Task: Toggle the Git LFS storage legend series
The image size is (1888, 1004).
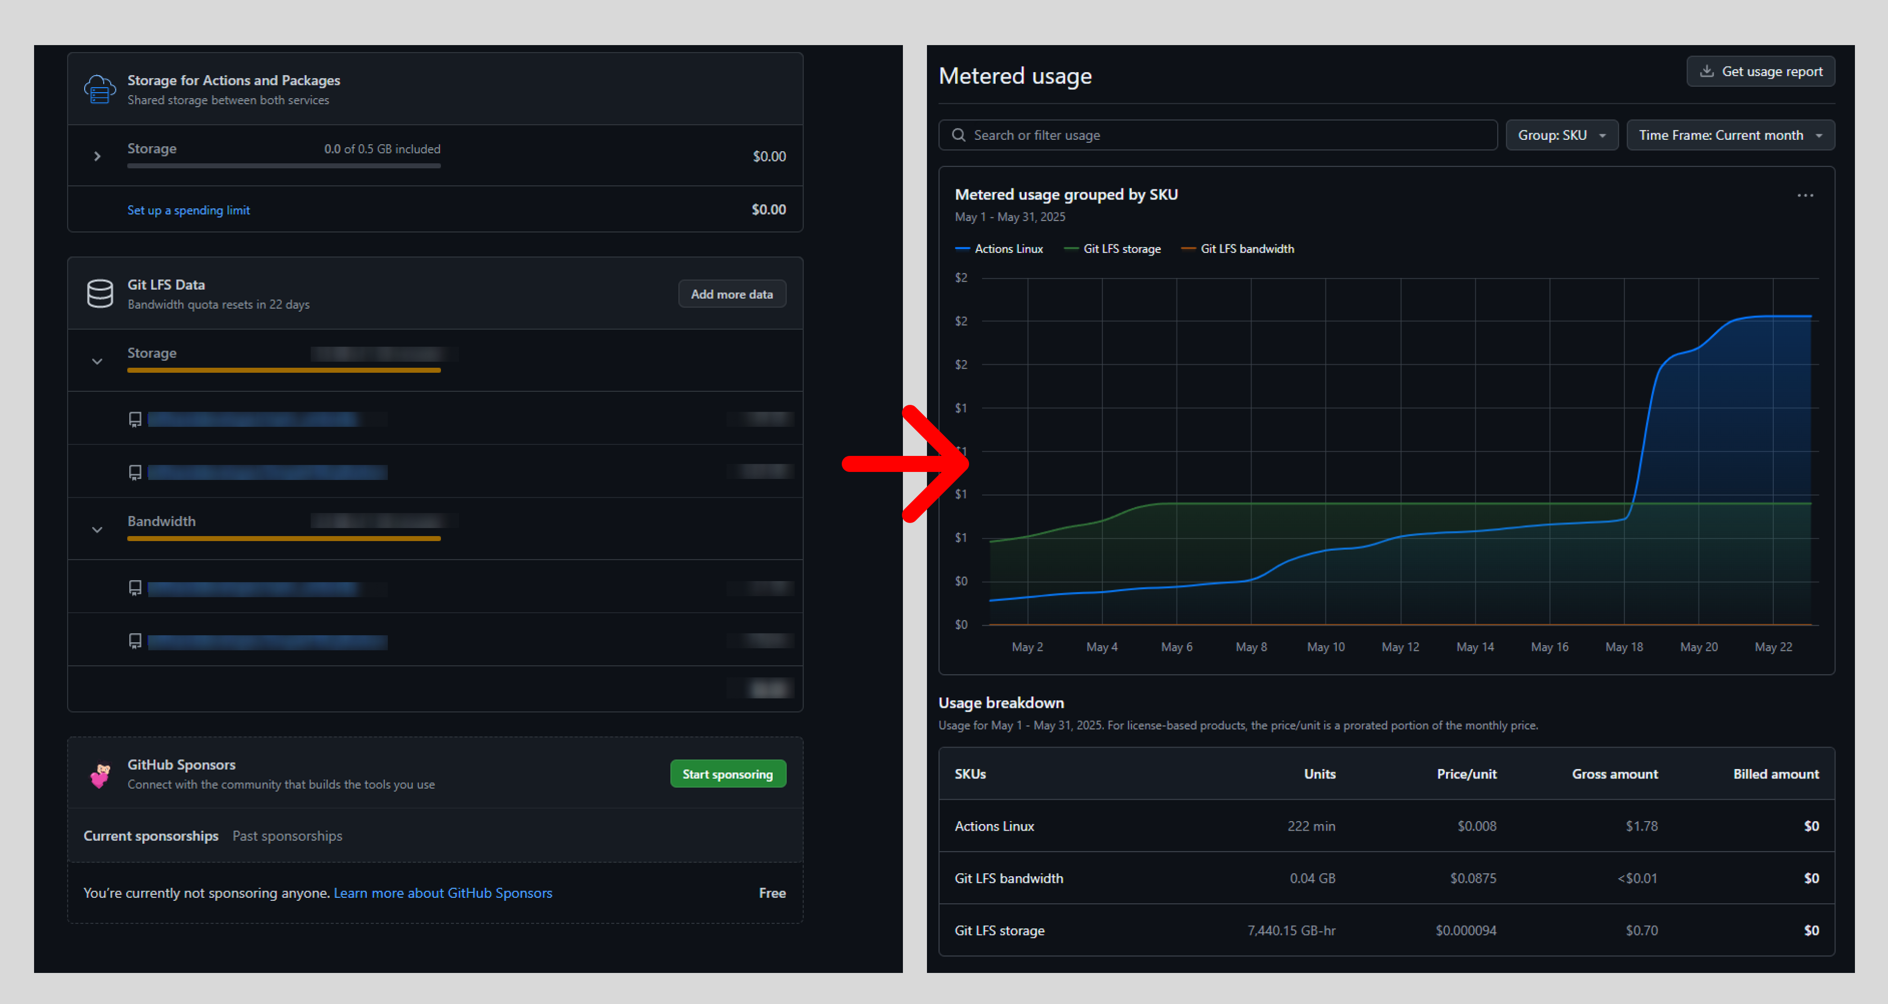Action: click(1112, 248)
